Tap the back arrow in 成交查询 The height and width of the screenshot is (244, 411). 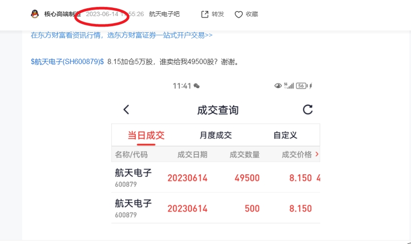click(x=126, y=109)
